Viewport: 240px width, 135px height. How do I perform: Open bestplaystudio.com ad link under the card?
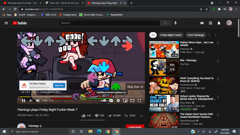(50, 92)
